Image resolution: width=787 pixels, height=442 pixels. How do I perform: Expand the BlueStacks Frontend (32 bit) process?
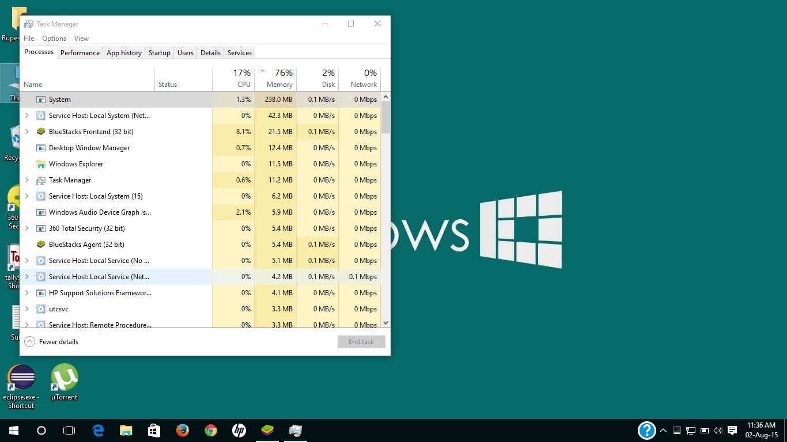tap(27, 132)
